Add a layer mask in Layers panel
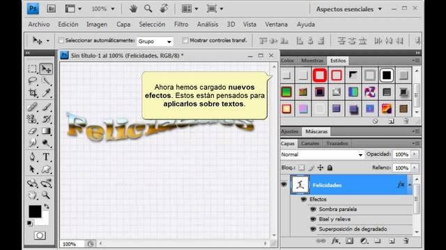 [x=350, y=241]
